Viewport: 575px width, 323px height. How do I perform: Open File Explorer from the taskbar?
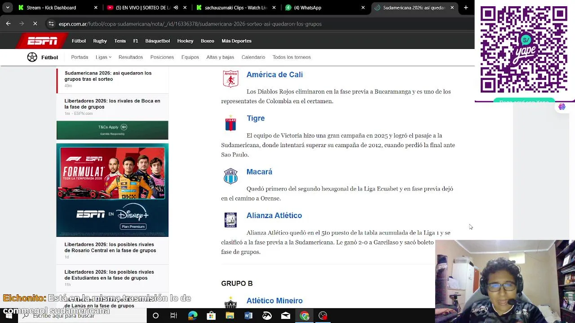(x=230, y=316)
